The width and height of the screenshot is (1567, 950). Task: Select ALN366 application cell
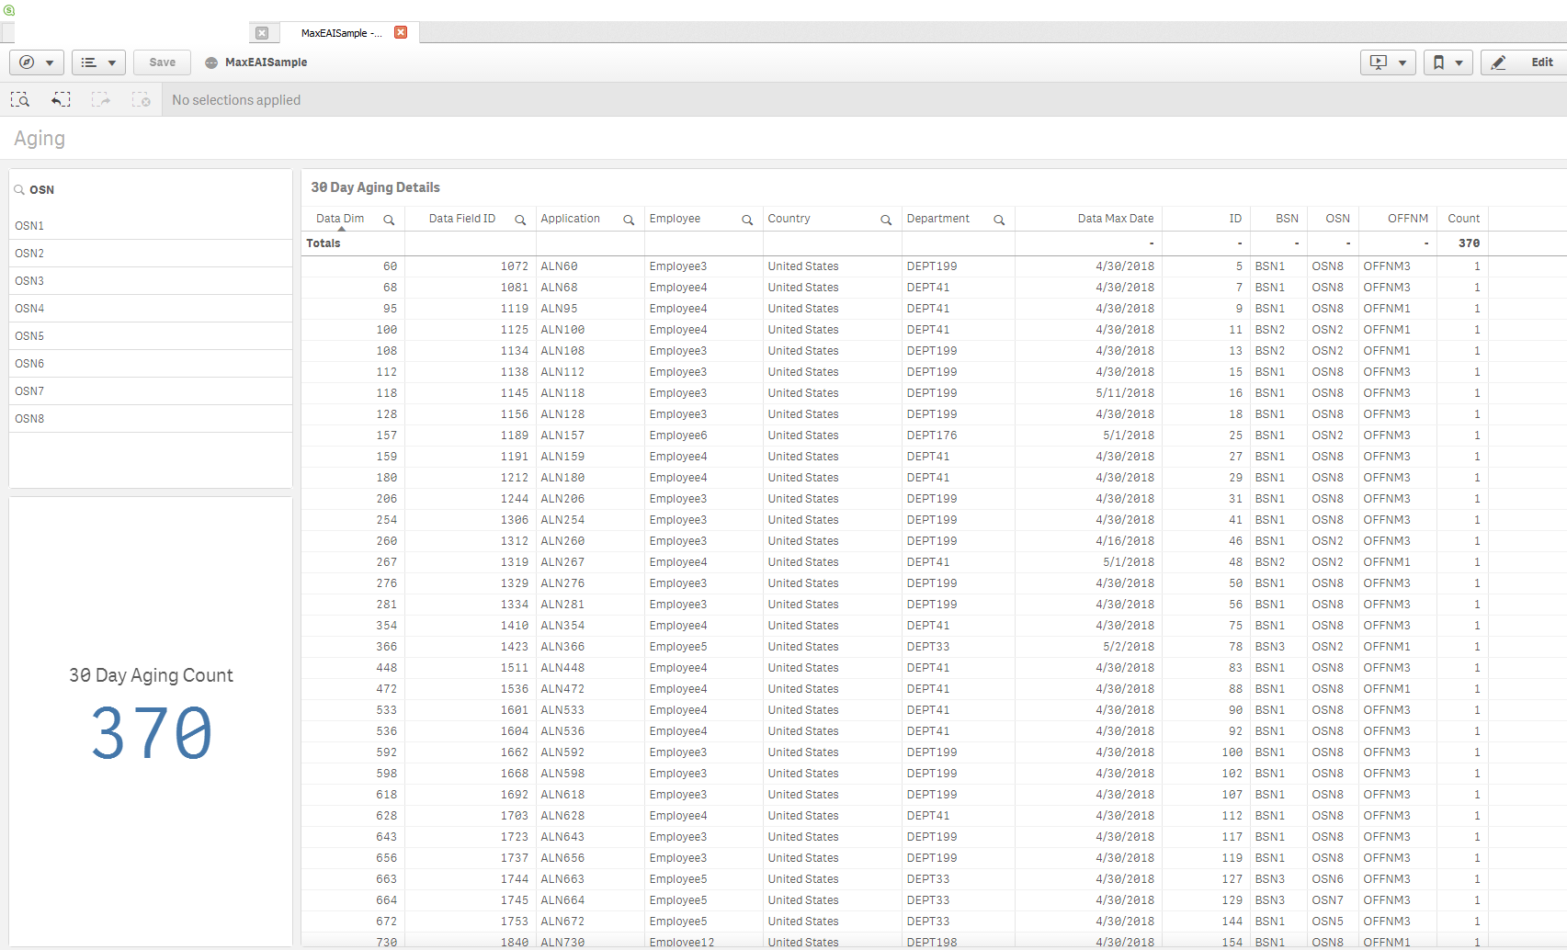590,647
